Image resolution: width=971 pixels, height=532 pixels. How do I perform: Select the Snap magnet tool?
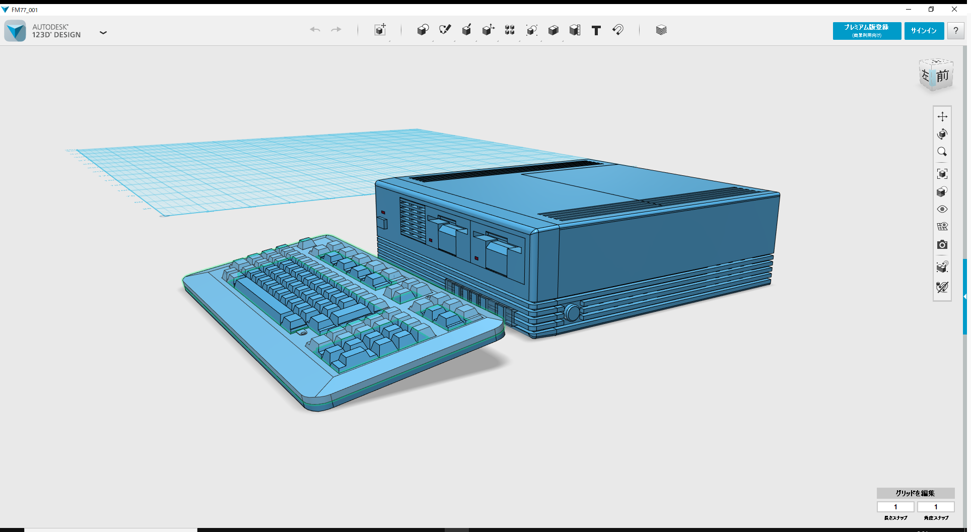point(618,30)
